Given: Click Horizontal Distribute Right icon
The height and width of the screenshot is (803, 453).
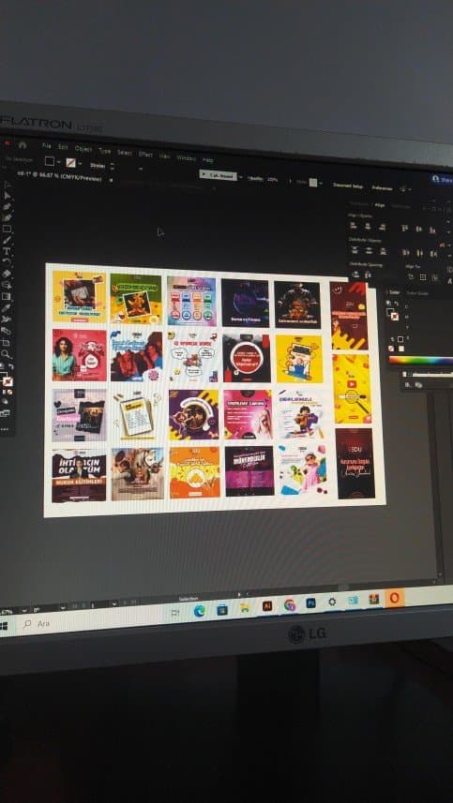Looking at the screenshot, I should (434, 254).
